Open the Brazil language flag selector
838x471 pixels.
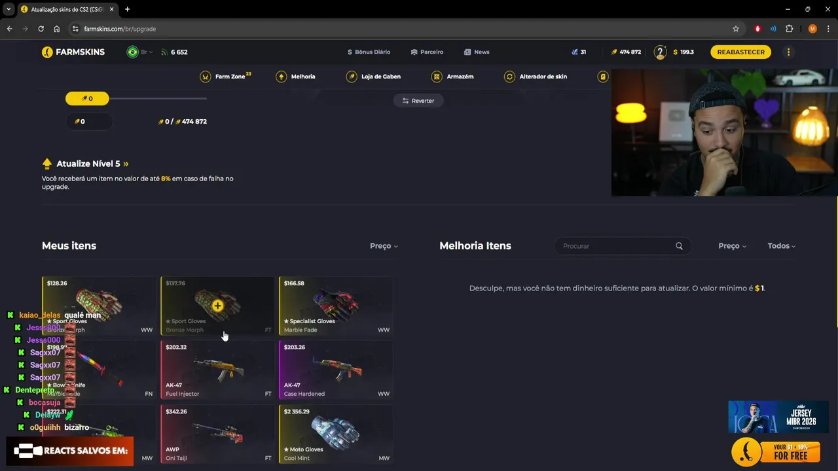click(139, 52)
